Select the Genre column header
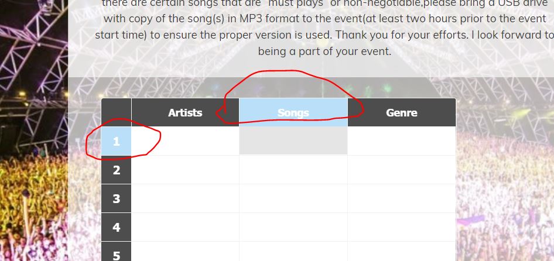Viewport: 554px width, 261px height. (x=402, y=112)
